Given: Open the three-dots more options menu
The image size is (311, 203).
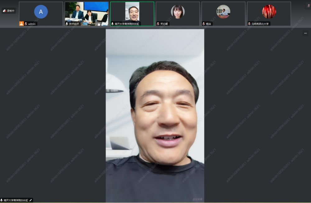Looking at the screenshot, I should [305, 34].
